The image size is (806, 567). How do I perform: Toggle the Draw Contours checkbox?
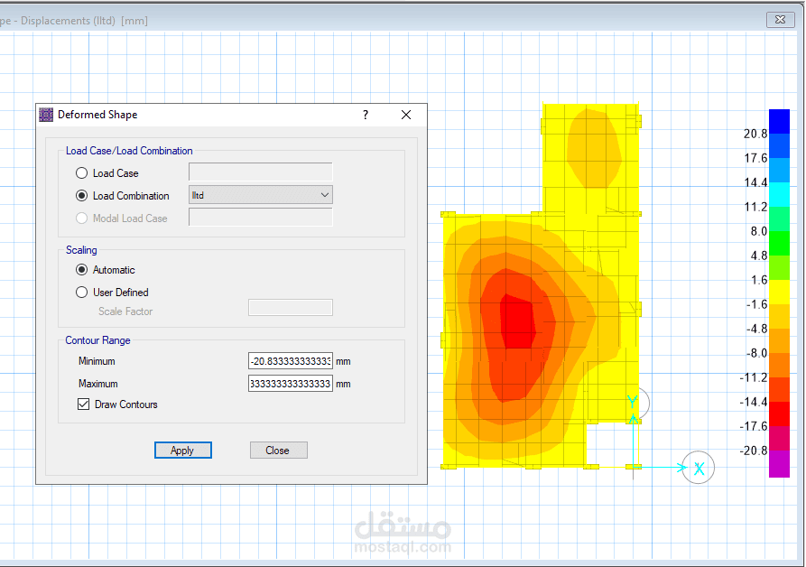pyautogui.click(x=83, y=404)
